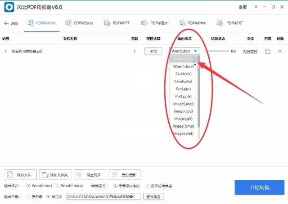Screen dimensions: 288x204
Task: Open the 客服 customer service link
Action: coord(243,7)
